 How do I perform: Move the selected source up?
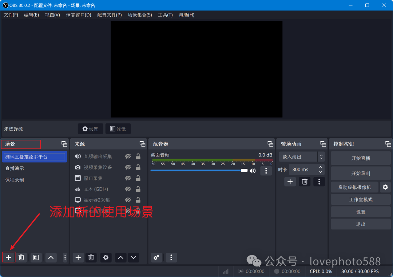point(120,257)
